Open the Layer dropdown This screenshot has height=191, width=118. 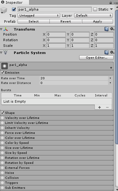pyautogui.click(x=93, y=16)
